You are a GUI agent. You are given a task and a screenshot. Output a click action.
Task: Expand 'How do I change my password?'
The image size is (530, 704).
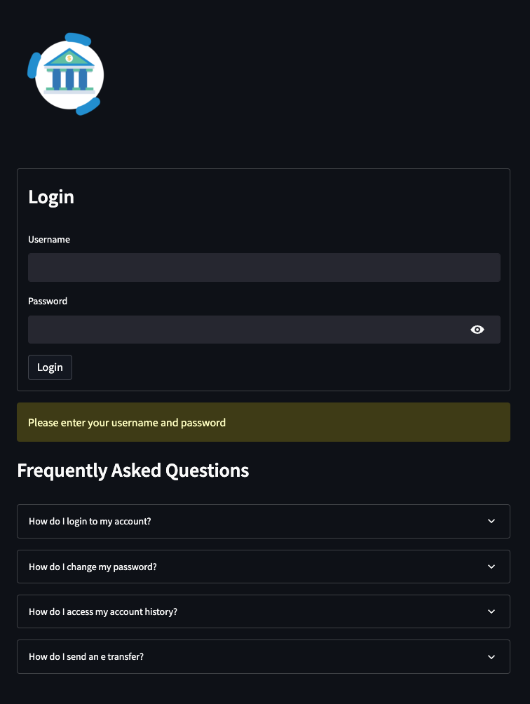point(263,566)
